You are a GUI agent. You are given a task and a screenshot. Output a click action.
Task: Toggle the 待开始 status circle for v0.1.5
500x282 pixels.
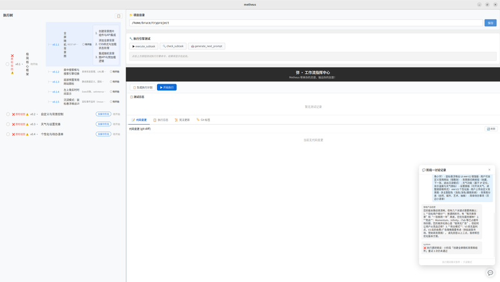pyautogui.click(x=111, y=102)
